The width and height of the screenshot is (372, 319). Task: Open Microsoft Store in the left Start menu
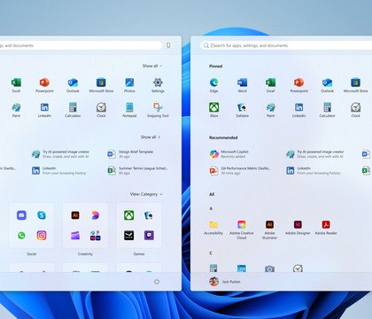tap(101, 85)
